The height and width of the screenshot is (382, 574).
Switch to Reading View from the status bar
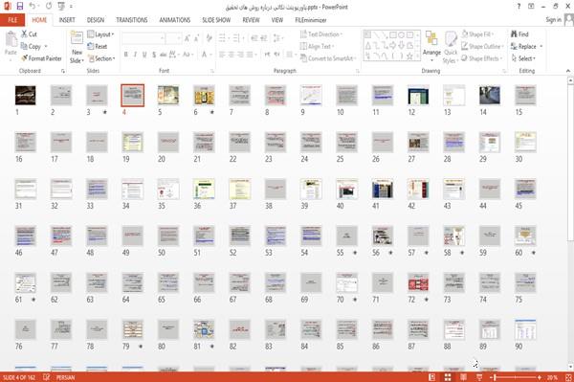tap(463, 377)
